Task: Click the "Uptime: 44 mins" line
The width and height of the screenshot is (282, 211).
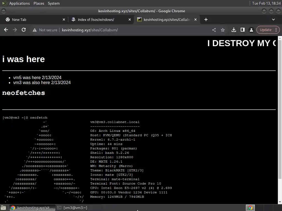Action: tap(106, 144)
